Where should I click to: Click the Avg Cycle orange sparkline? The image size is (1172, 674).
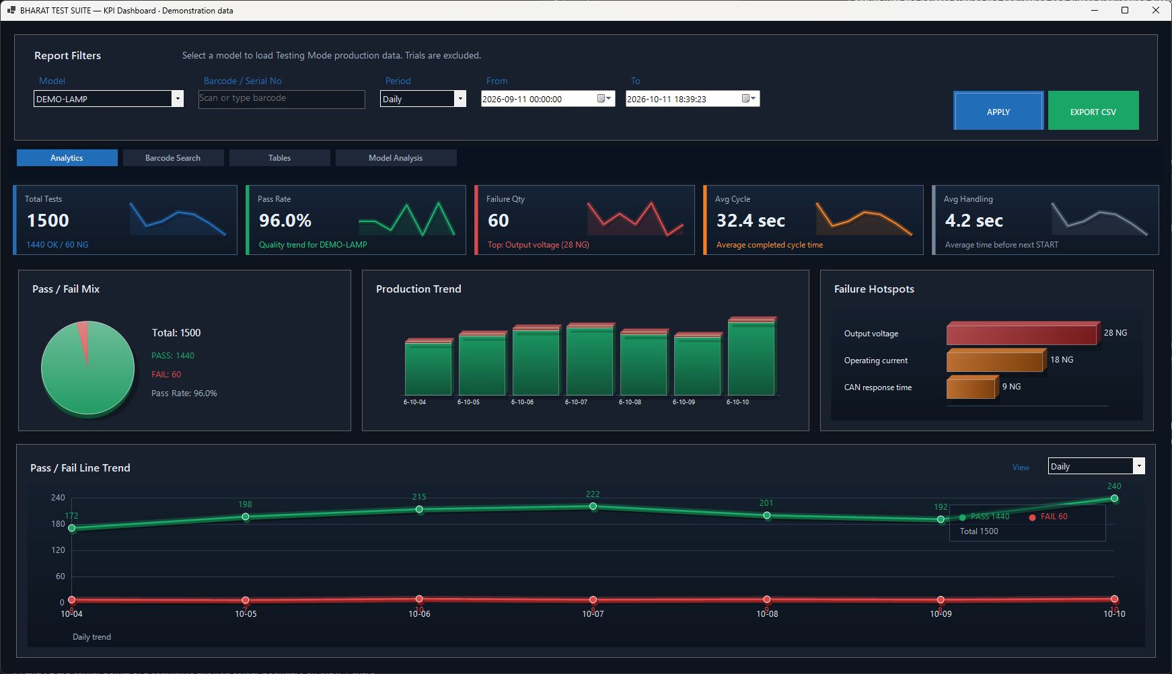[865, 219]
